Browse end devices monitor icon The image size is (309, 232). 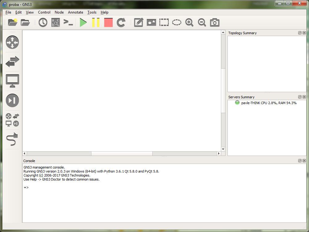12,81
